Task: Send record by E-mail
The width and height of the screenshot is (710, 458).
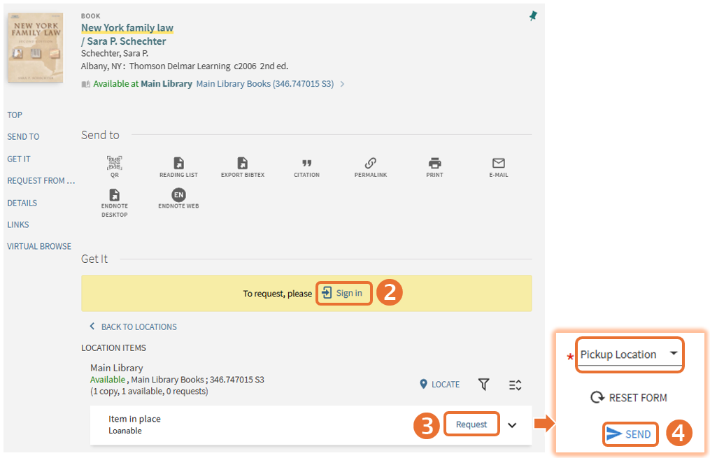Action: [x=498, y=164]
